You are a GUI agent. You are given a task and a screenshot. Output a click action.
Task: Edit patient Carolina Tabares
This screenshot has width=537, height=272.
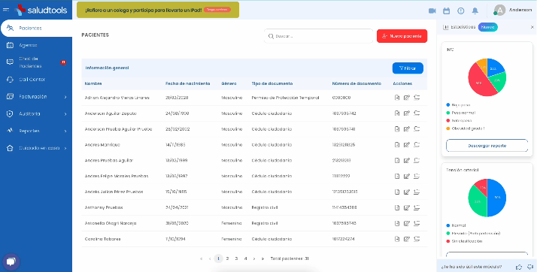(x=407, y=239)
